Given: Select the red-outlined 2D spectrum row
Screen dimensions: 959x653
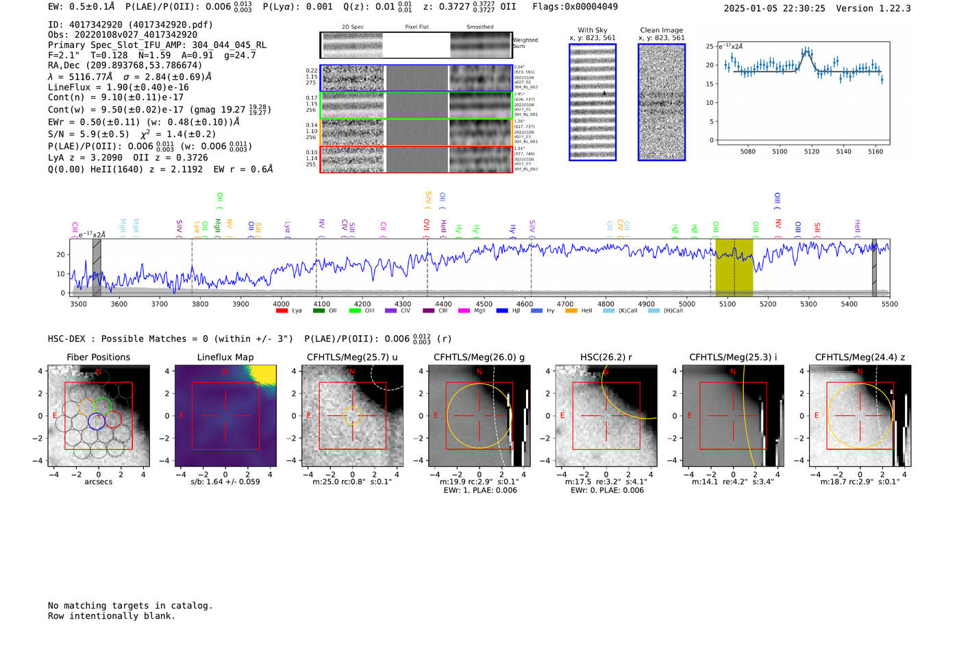Looking at the screenshot, I should (416, 159).
